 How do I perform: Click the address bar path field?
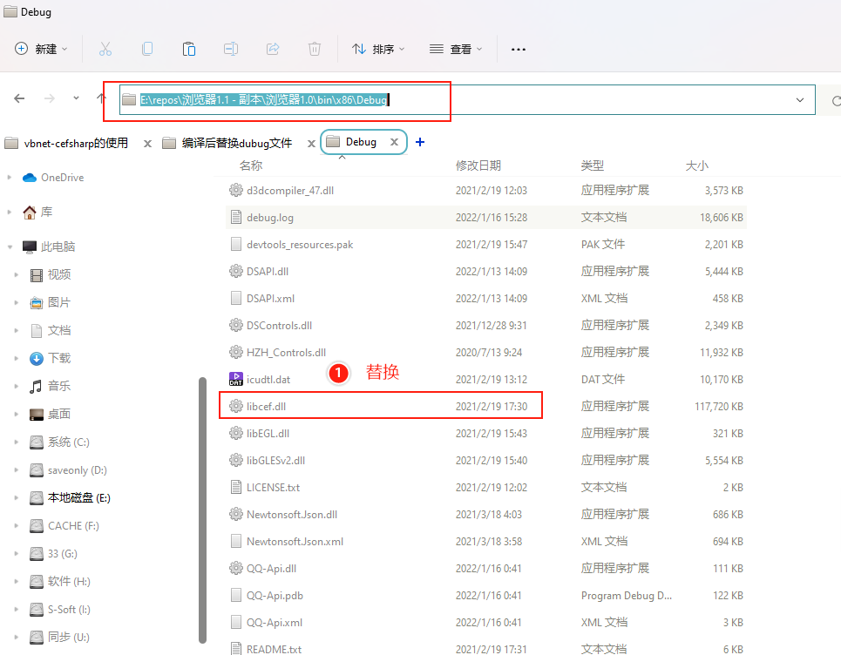[467, 99]
